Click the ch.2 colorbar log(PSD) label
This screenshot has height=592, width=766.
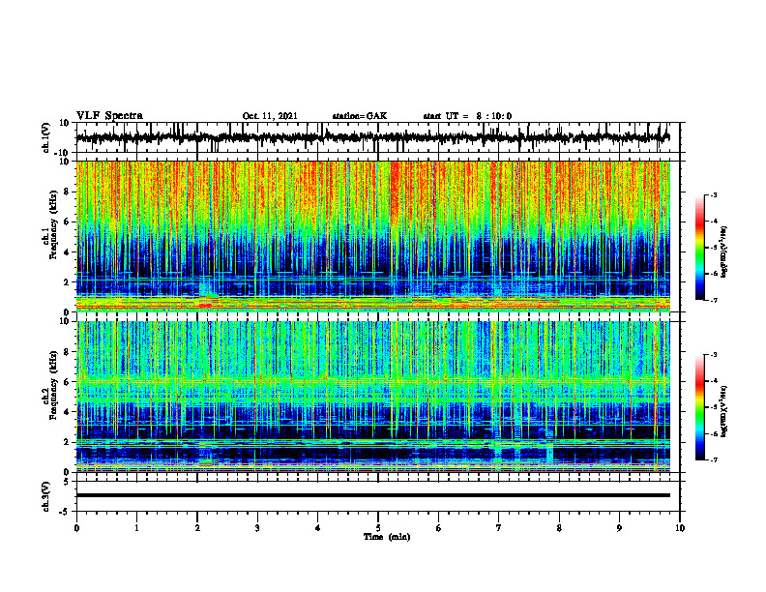[724, 411]
